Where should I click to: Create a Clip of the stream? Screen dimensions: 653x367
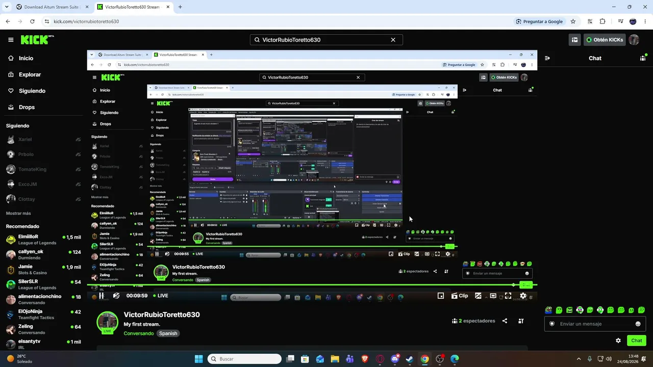460,296
